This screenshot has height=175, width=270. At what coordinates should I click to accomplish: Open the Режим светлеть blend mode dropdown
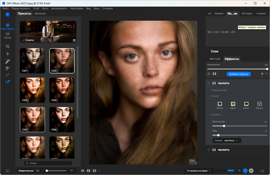[230, 140]
